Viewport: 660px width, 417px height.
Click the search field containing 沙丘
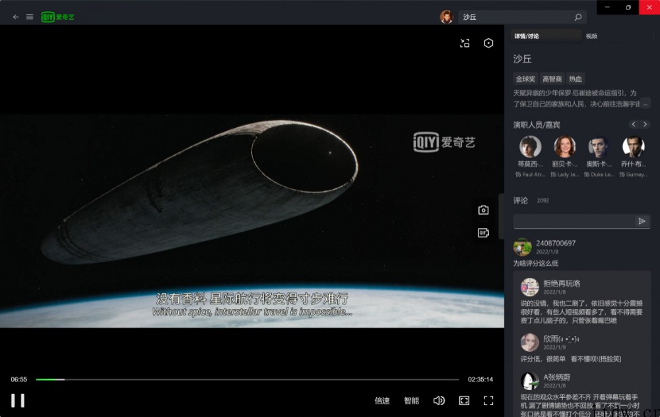click(x=522, y=16)
